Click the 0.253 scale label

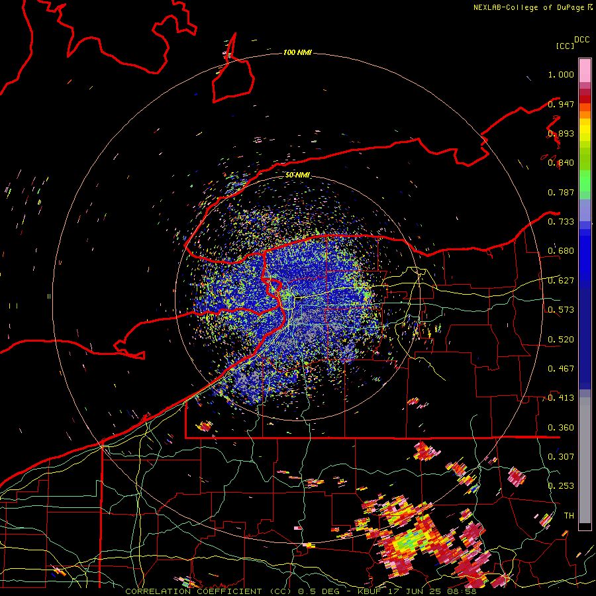(561, 486)
